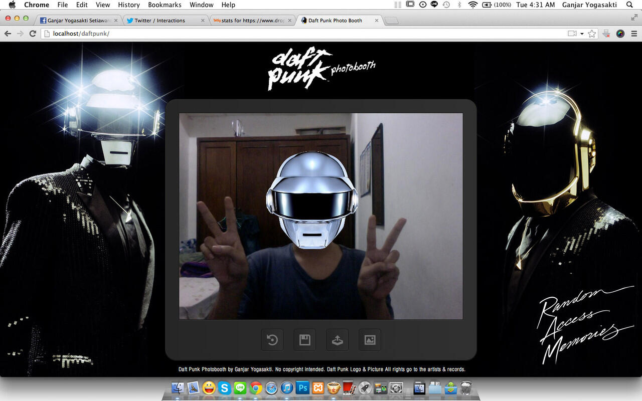The image size is (642, 401).
Task: Click the upload share tray button
Action: (x=338, y=340)
